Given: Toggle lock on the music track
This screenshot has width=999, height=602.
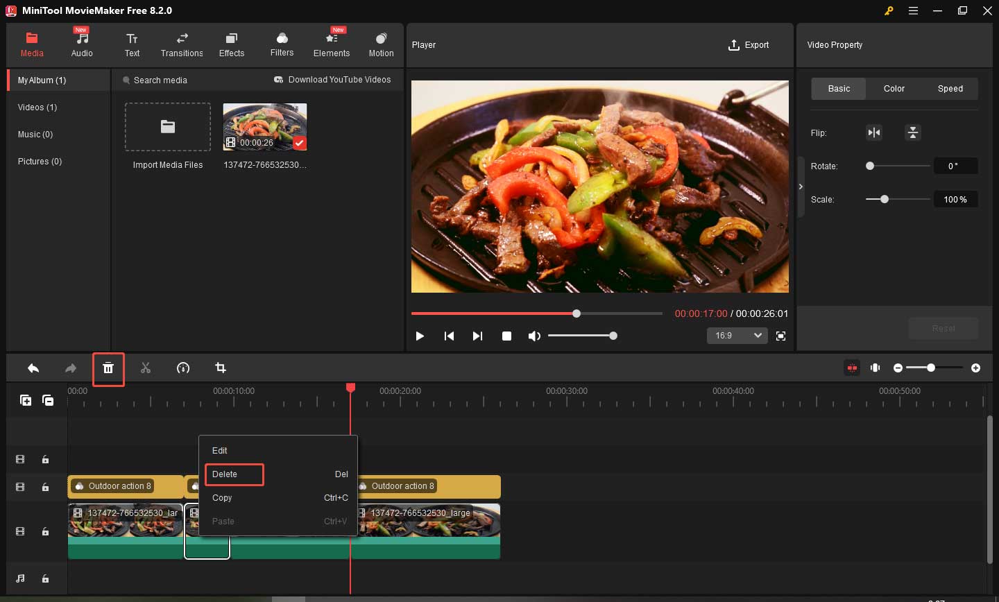Looking at the screenshot, I should click(45, 578).
